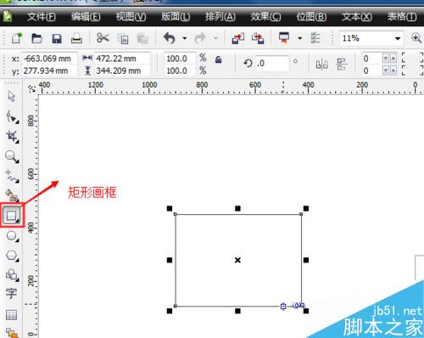Screen dimensions: 424x338
Task: Expand the application launcher dropdown arrow
Action: (x=300, y=38)
